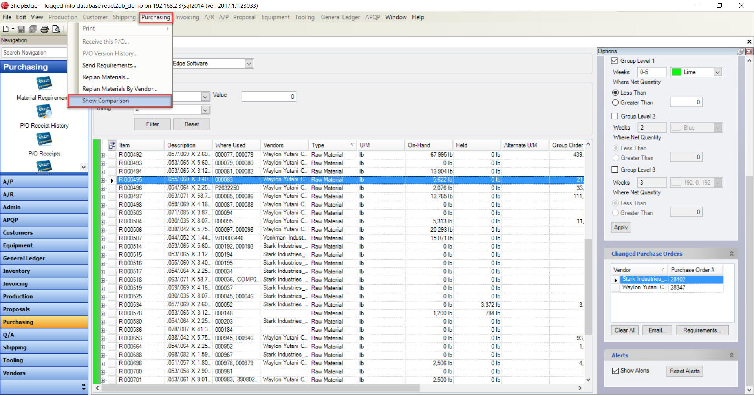Click the Save disk toolbar icon
754x395 pixels.
coord(21,29)
